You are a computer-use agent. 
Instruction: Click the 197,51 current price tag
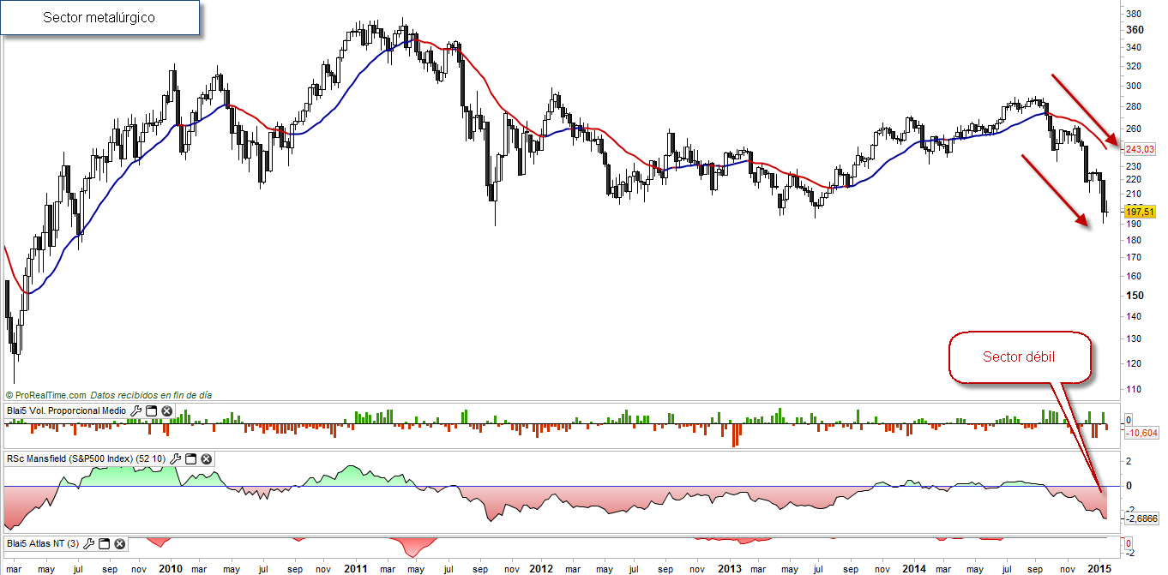(1139, 211)
